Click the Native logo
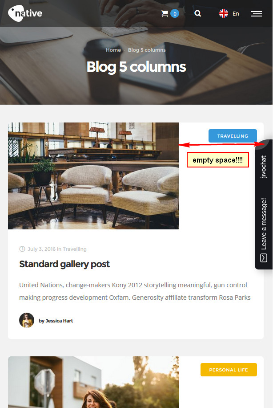The width and height of the screenshot is (273, 408). pyautogui.click(x=25, y=13)
